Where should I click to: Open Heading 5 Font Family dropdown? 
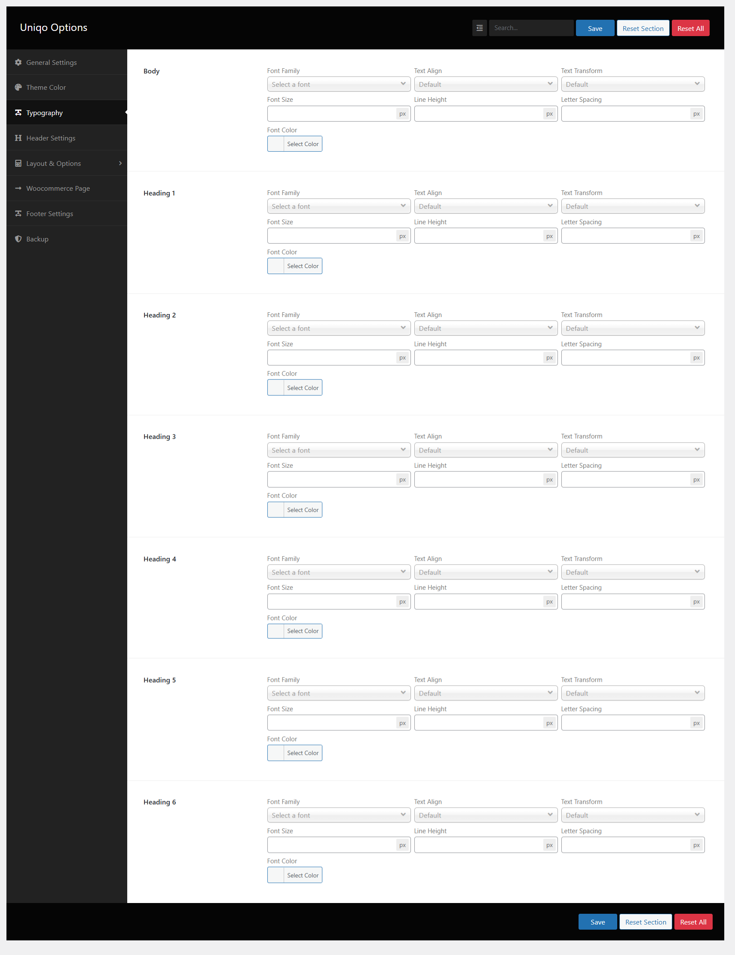point(339,693)
